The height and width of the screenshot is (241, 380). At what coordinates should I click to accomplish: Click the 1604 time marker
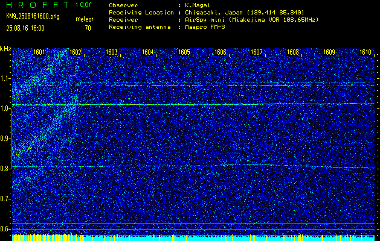point(148,52)
